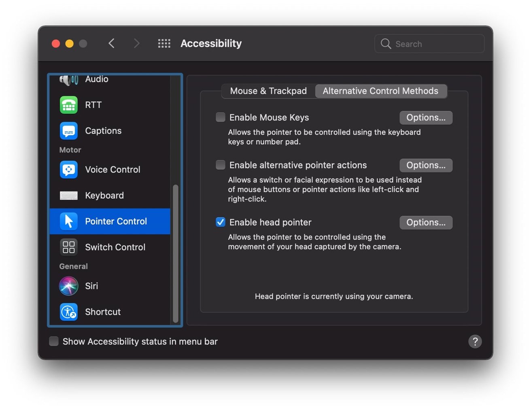Disable the head pointer checkbox
The image size is (531, 410).
[220, 222]
